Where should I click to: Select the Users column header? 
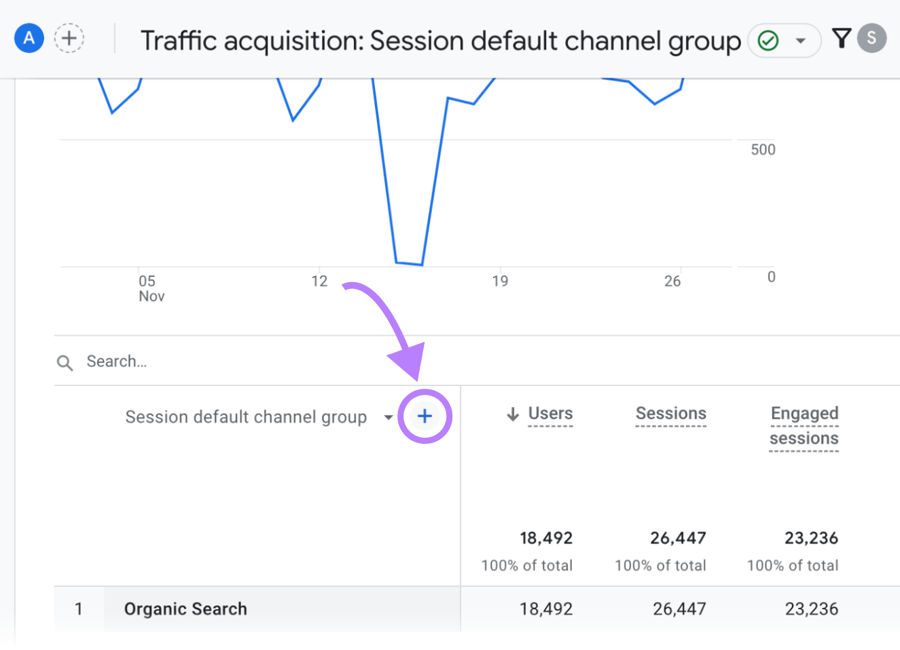550,414
